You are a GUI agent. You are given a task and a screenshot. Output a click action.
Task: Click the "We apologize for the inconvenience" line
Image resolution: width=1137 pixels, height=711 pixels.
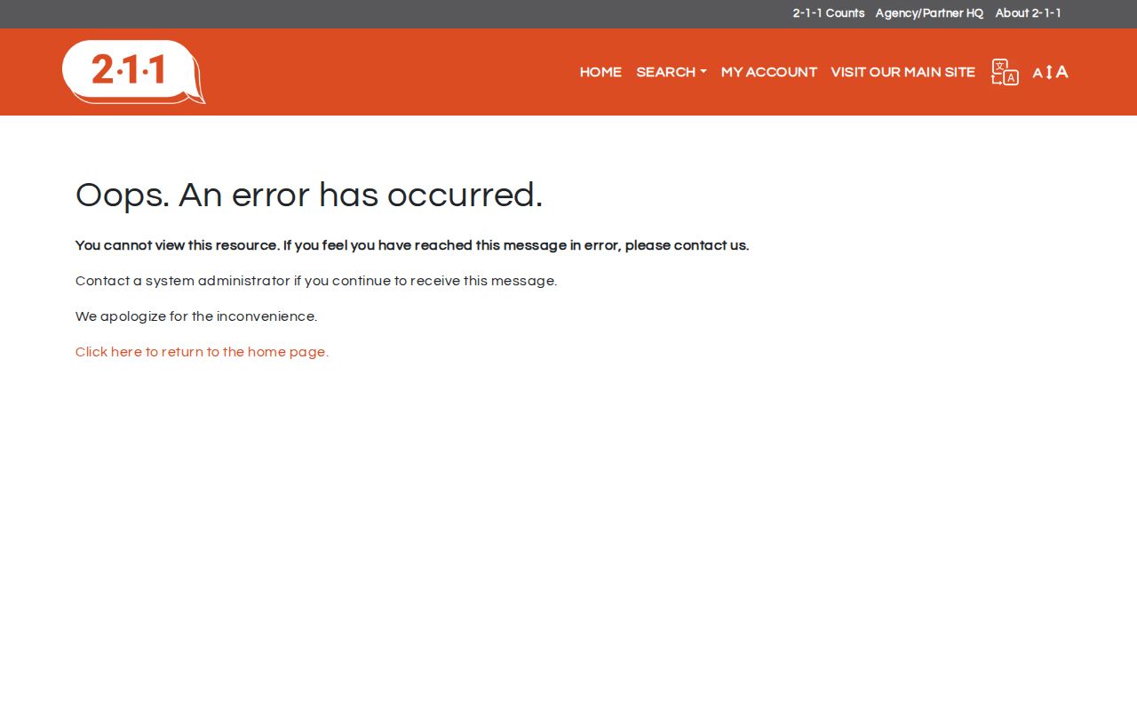tap(196, 316)
